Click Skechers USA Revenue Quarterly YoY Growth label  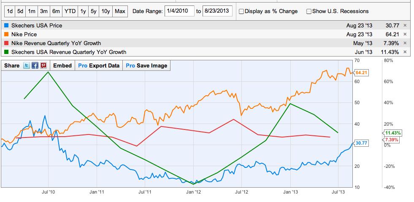[69, 52]
